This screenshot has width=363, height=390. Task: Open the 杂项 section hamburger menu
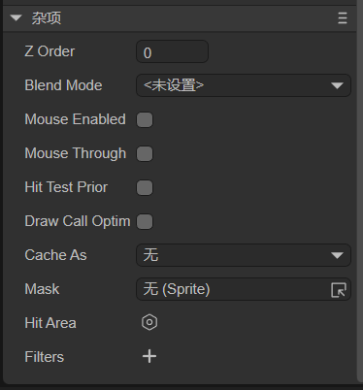[x=343, y=18]
